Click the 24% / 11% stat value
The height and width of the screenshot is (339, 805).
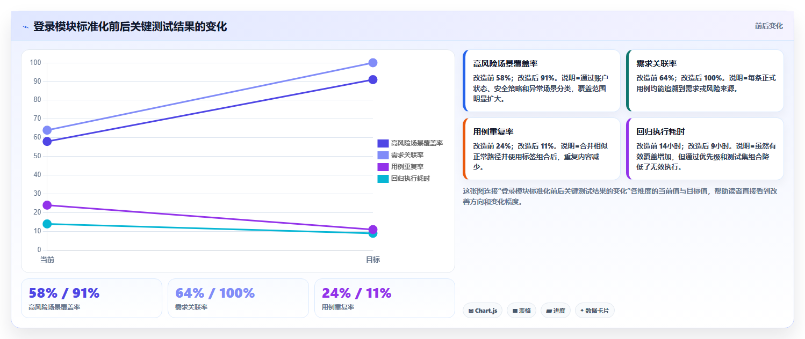click(x=357, y=293)
